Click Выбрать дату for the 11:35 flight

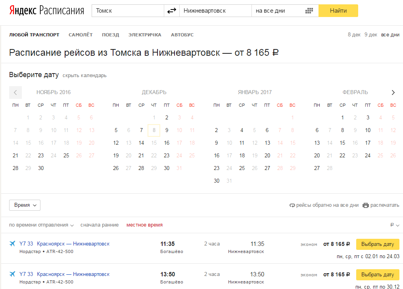377,244
